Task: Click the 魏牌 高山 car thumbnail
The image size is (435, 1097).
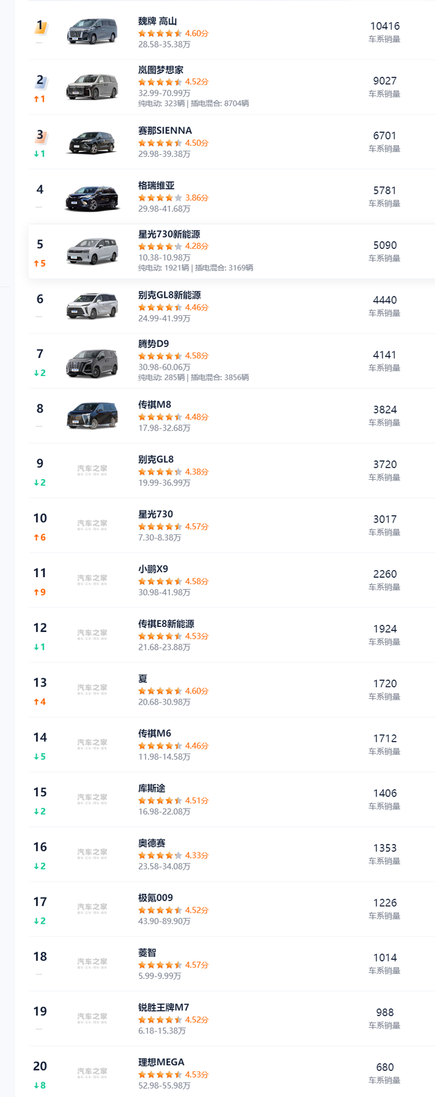Action: click(x=92, y=32)
